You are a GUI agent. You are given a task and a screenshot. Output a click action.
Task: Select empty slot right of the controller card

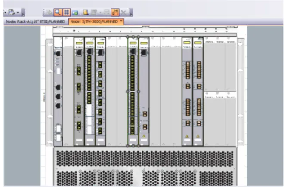coord(68,92)
